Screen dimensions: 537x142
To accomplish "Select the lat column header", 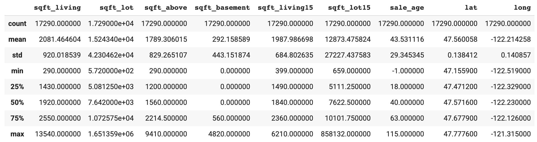I will [x=471, y=8].
